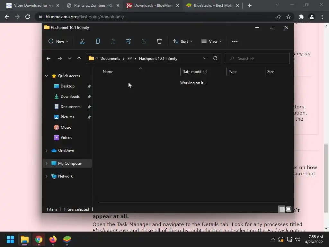Viewport: 329px width, 247px height.
Task: Open clock and date in system tray
Action: pos(314,239)
